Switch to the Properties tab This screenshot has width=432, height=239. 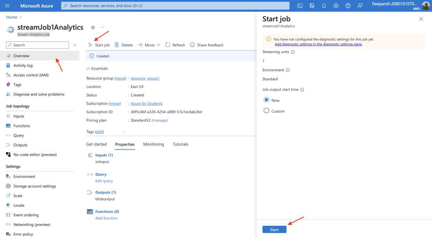[x=125, y=144]
